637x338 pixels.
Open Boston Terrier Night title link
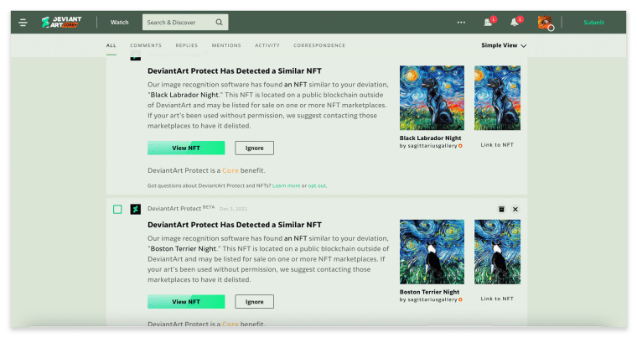tap(429, 292)
